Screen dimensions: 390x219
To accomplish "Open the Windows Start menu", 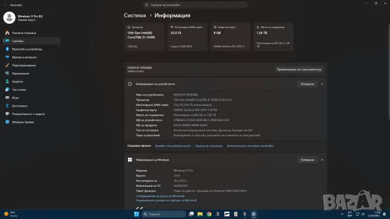I will (x=136, y=214).
